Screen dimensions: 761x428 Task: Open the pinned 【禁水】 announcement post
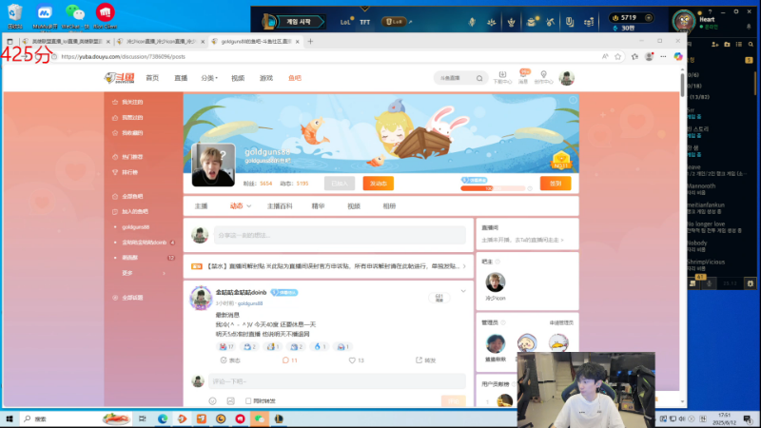pos(328,266)
